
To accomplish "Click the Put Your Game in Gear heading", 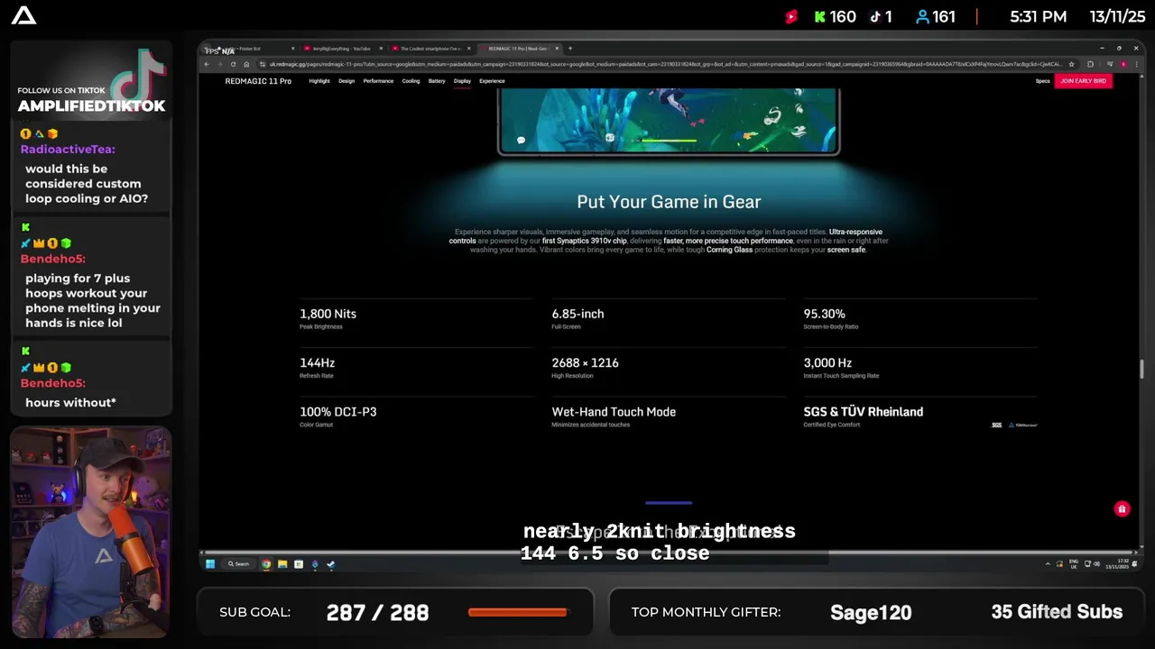I will pos(669,202).
